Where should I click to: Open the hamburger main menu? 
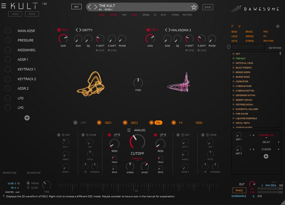coord(4,6)
